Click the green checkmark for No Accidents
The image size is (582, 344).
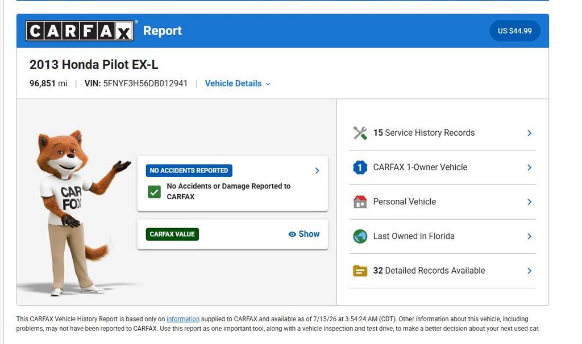pos(154,192)
